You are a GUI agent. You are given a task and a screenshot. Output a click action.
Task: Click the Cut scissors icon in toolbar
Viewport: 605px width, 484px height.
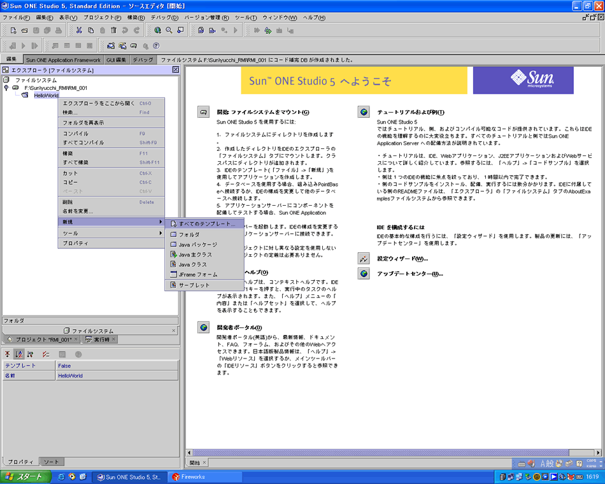pos(79,30)
